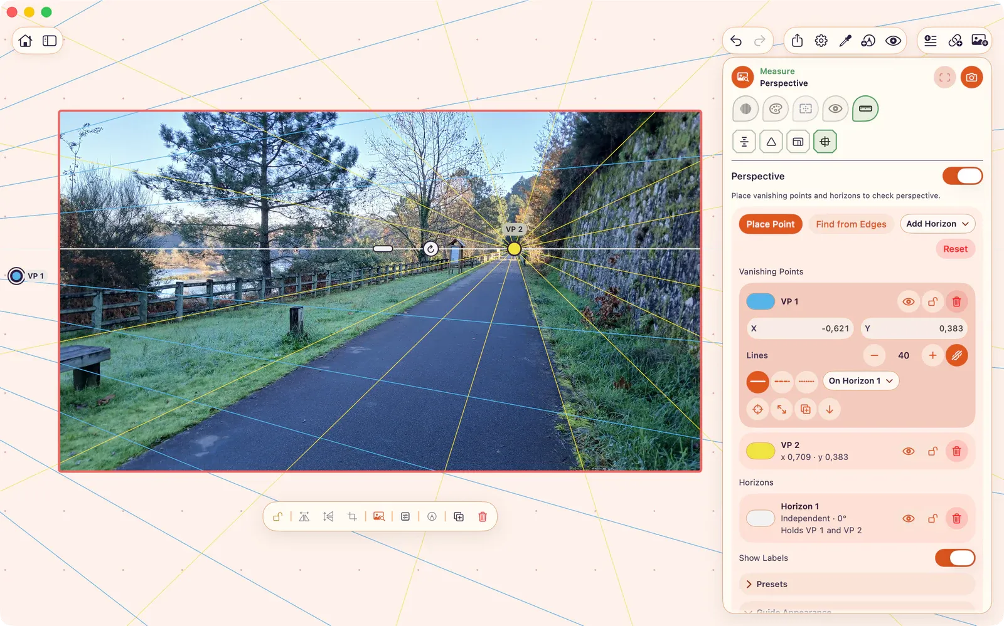Click the VP 1 diagonal arrows icon

782,409
